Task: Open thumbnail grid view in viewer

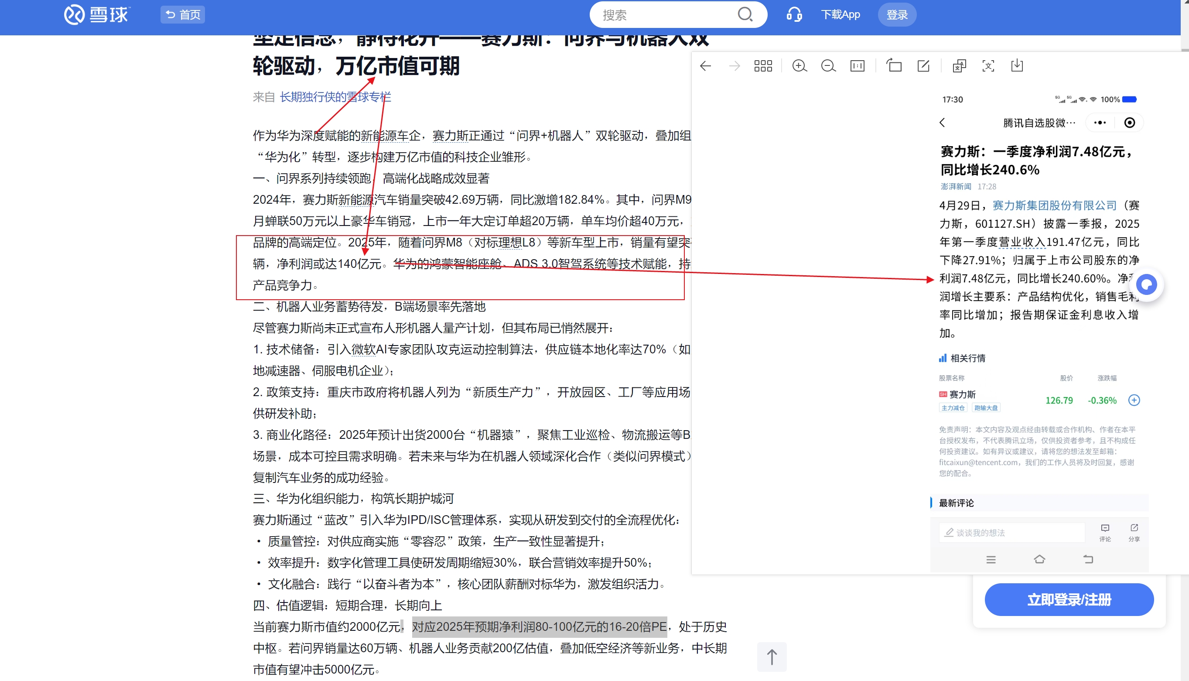Action: point(763,66)
